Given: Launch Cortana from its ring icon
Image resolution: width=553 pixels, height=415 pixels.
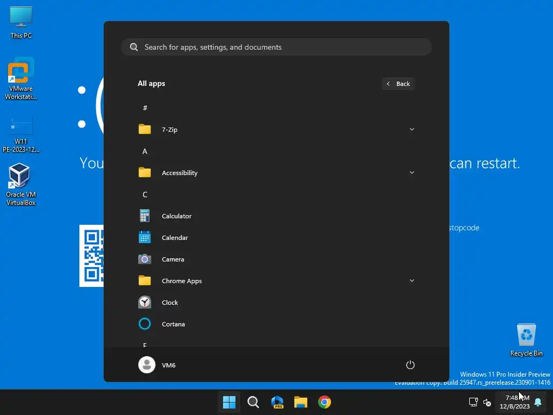Looking at the screenshot, I should pos(145,324).
